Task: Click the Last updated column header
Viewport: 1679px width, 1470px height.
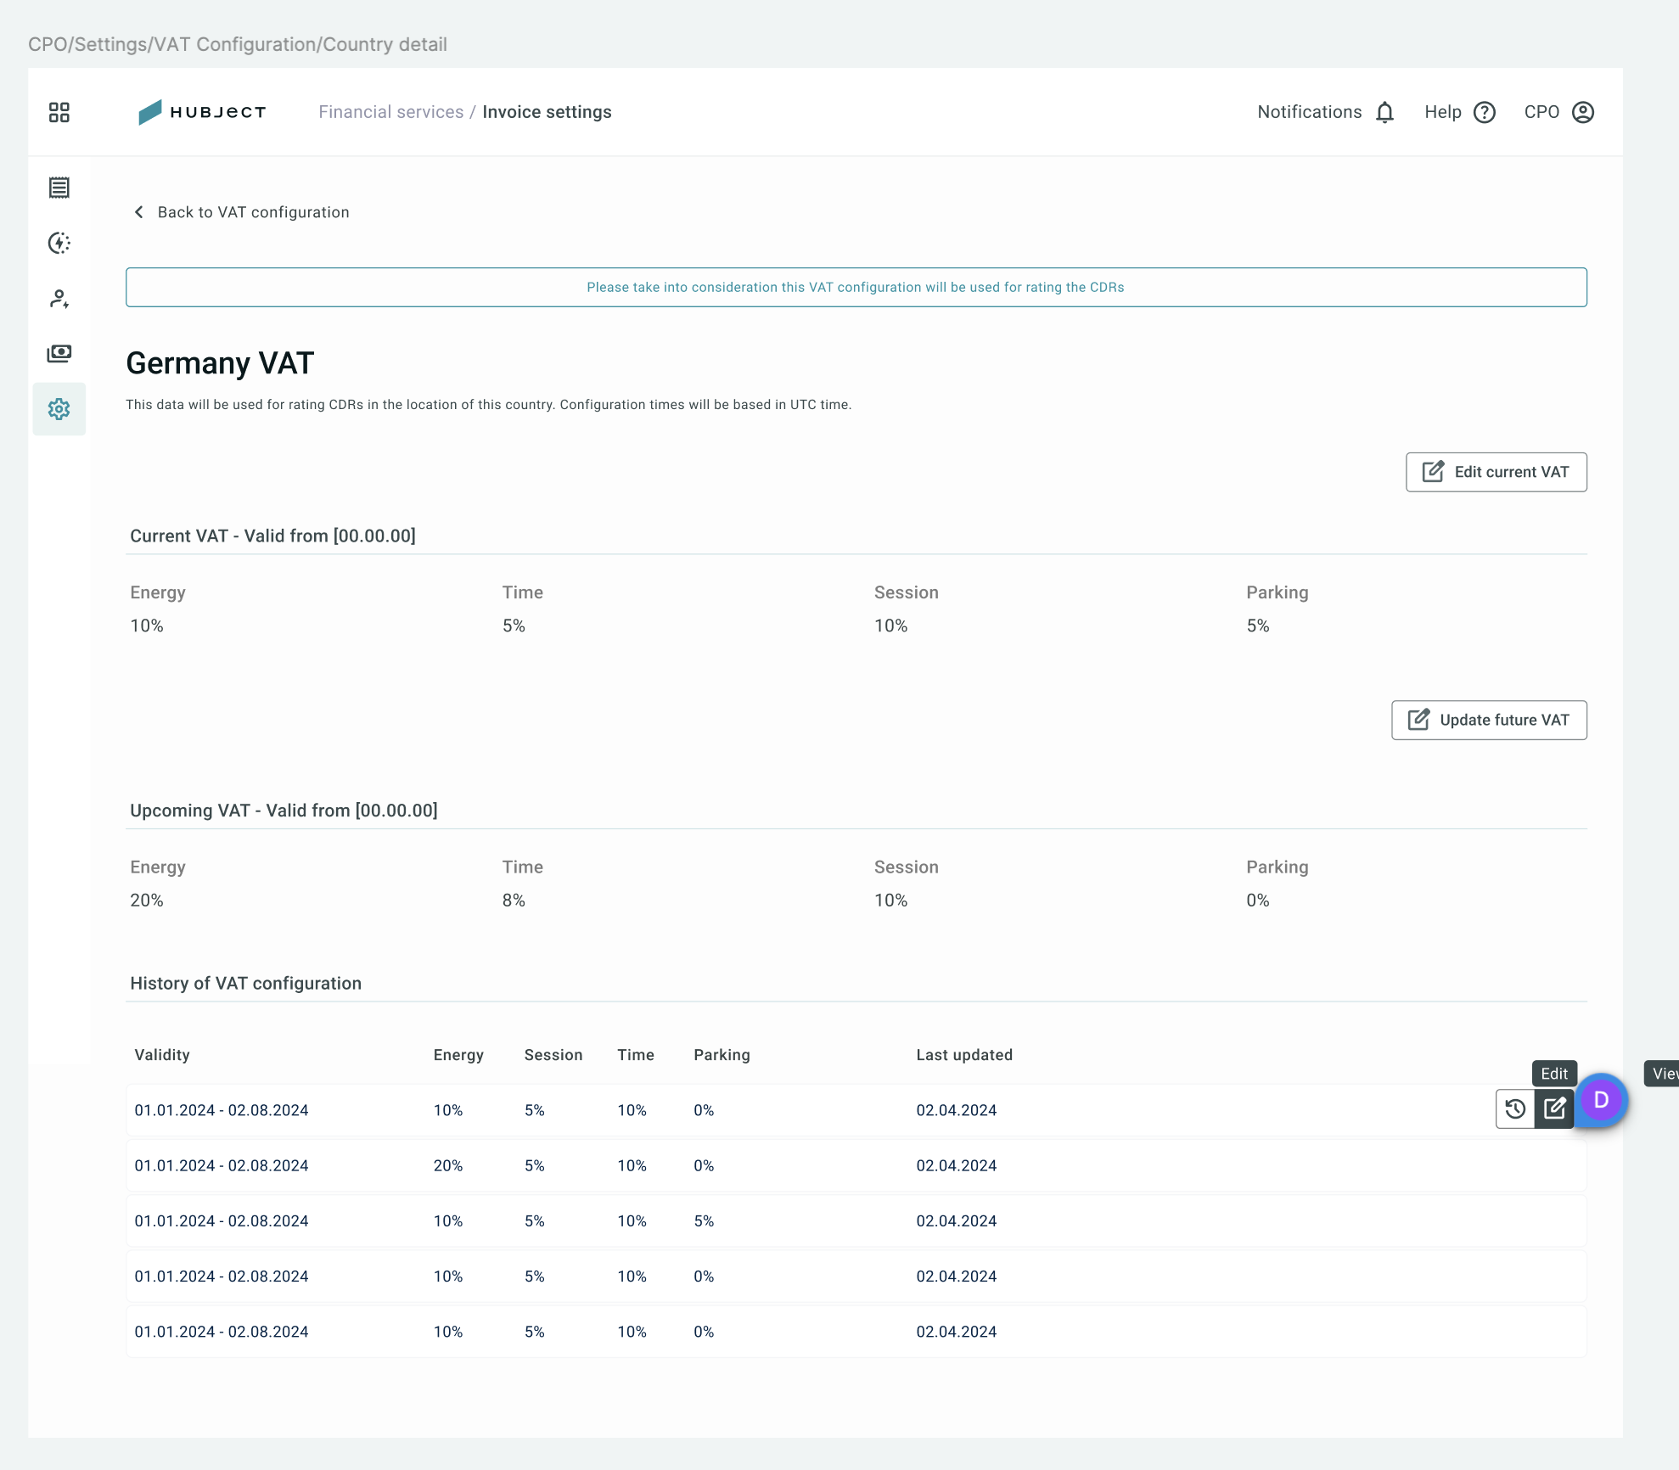Action: (x=964, y=1055)
